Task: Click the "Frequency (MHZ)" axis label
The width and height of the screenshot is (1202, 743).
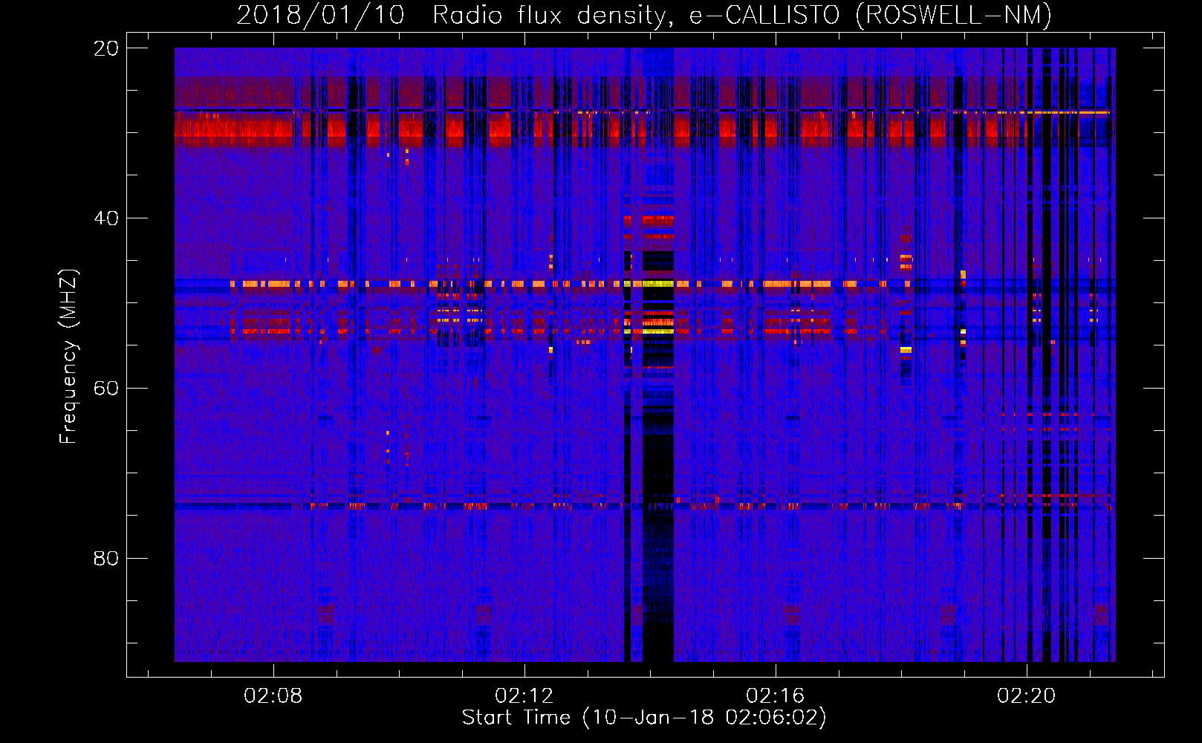Action: [x=68, y=357]
